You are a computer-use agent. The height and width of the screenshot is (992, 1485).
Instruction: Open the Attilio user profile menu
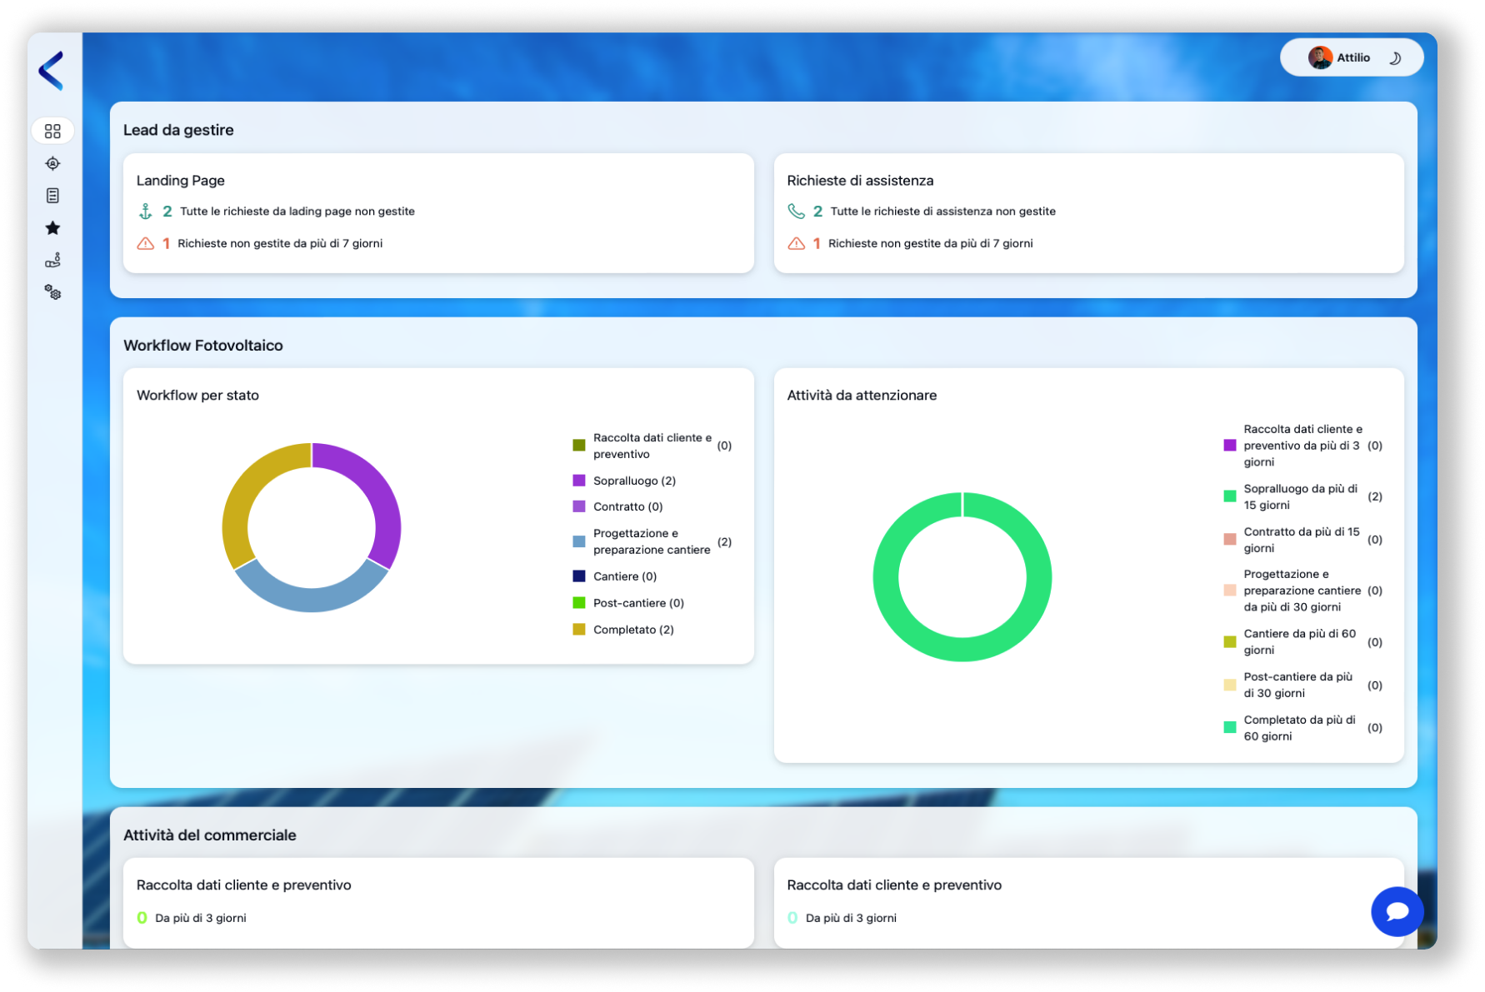1339,58
